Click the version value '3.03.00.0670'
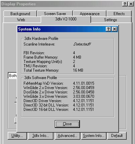 coord(84,96)
